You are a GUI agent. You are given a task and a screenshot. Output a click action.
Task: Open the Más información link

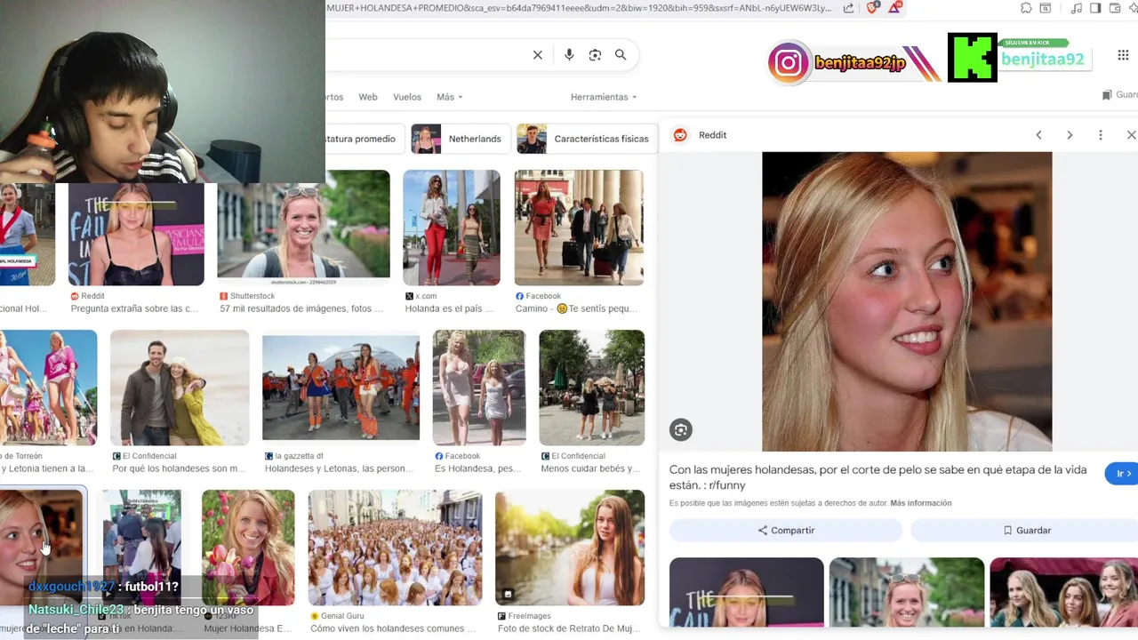(921, 503)
